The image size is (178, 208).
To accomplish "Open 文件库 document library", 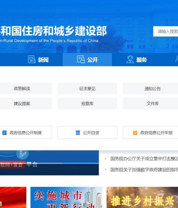I will (150, 103).
